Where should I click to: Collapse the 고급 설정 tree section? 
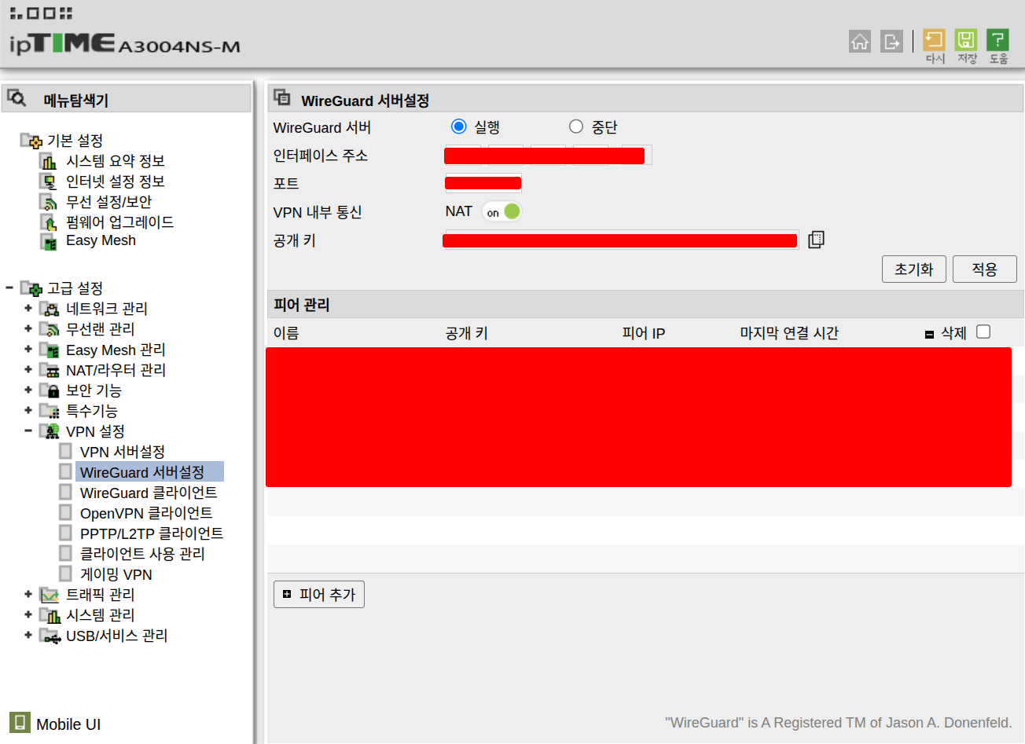coord(9,288)
